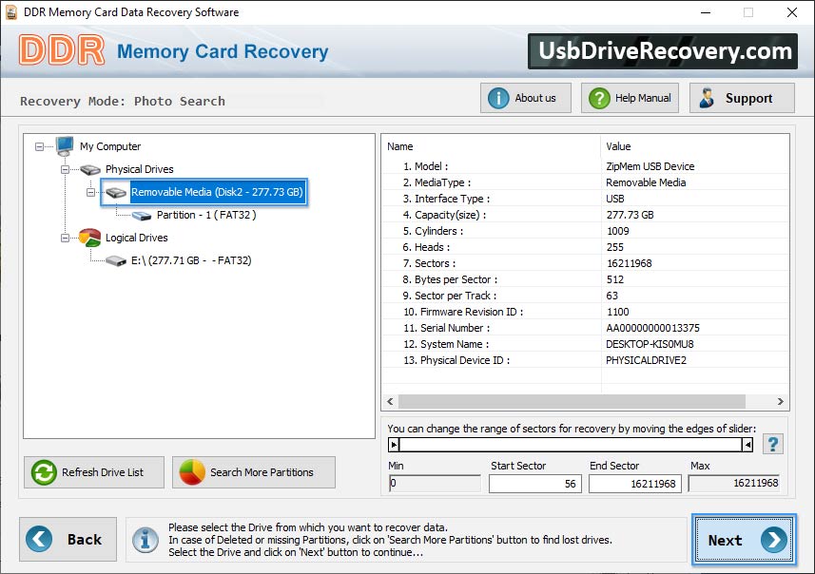Collapse the Physical Drives node
This screenshot has width=815, height=574.
coord(65,169)
